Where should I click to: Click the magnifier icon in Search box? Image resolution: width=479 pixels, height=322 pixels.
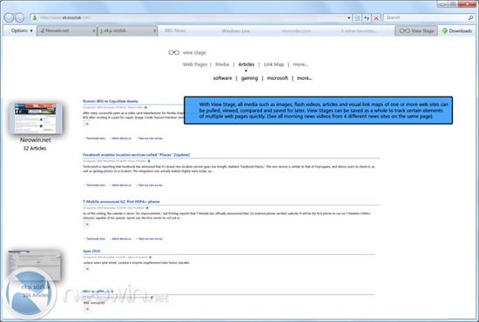point(471,17)
